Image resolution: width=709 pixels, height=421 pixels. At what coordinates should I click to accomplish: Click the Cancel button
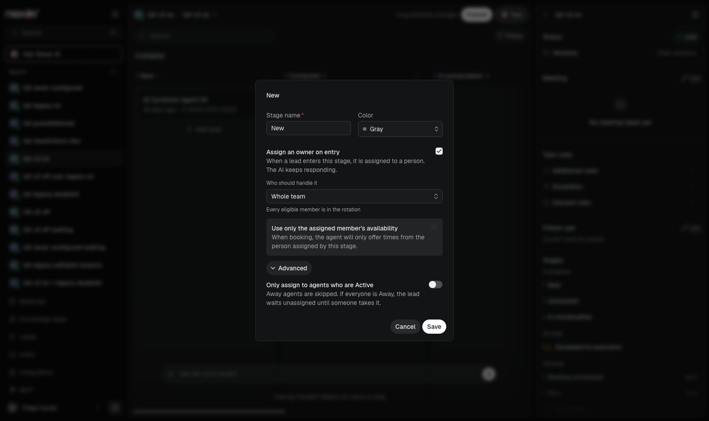(405, 327)
